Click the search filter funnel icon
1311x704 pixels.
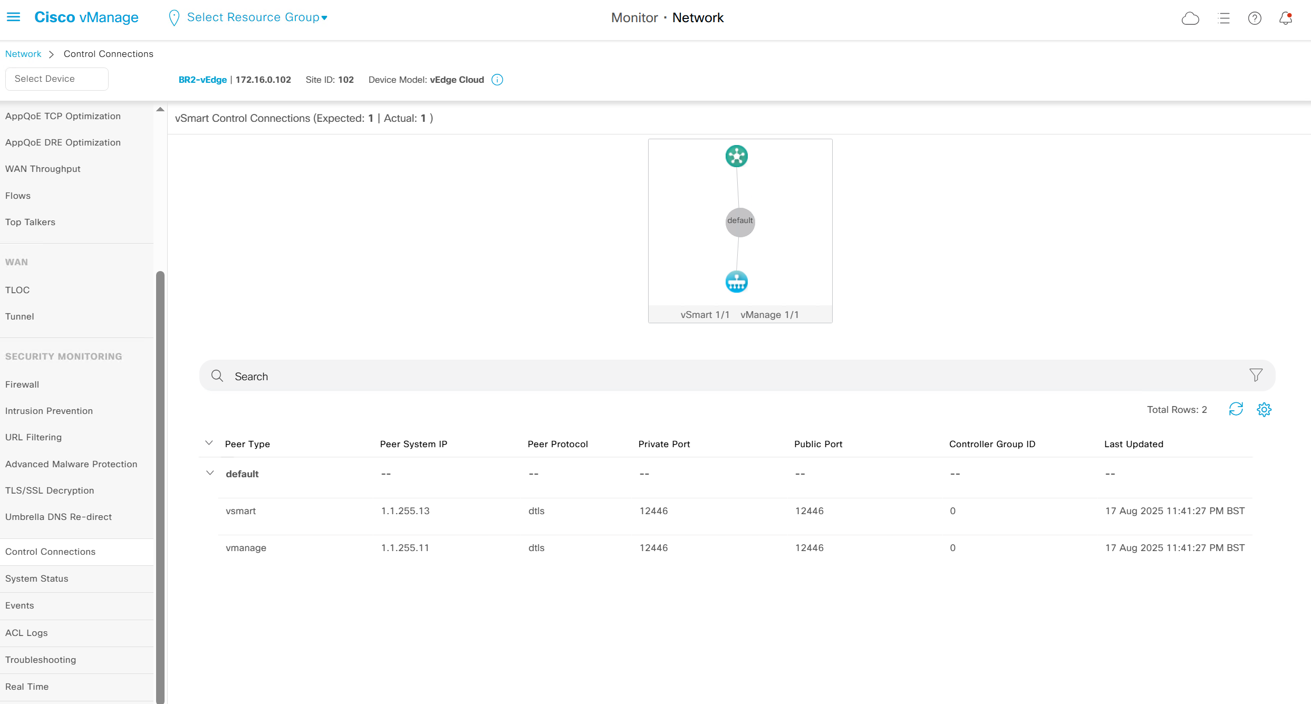(1256, 375)
